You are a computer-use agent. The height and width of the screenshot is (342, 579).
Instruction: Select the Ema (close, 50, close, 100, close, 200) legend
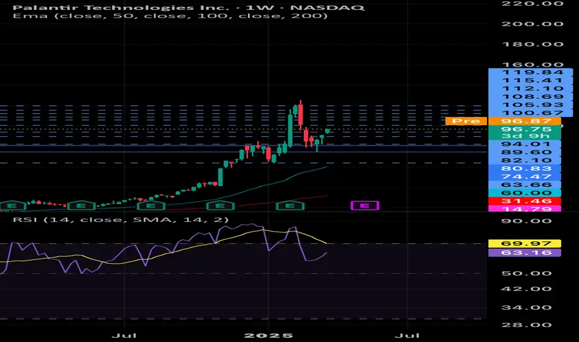170,16
